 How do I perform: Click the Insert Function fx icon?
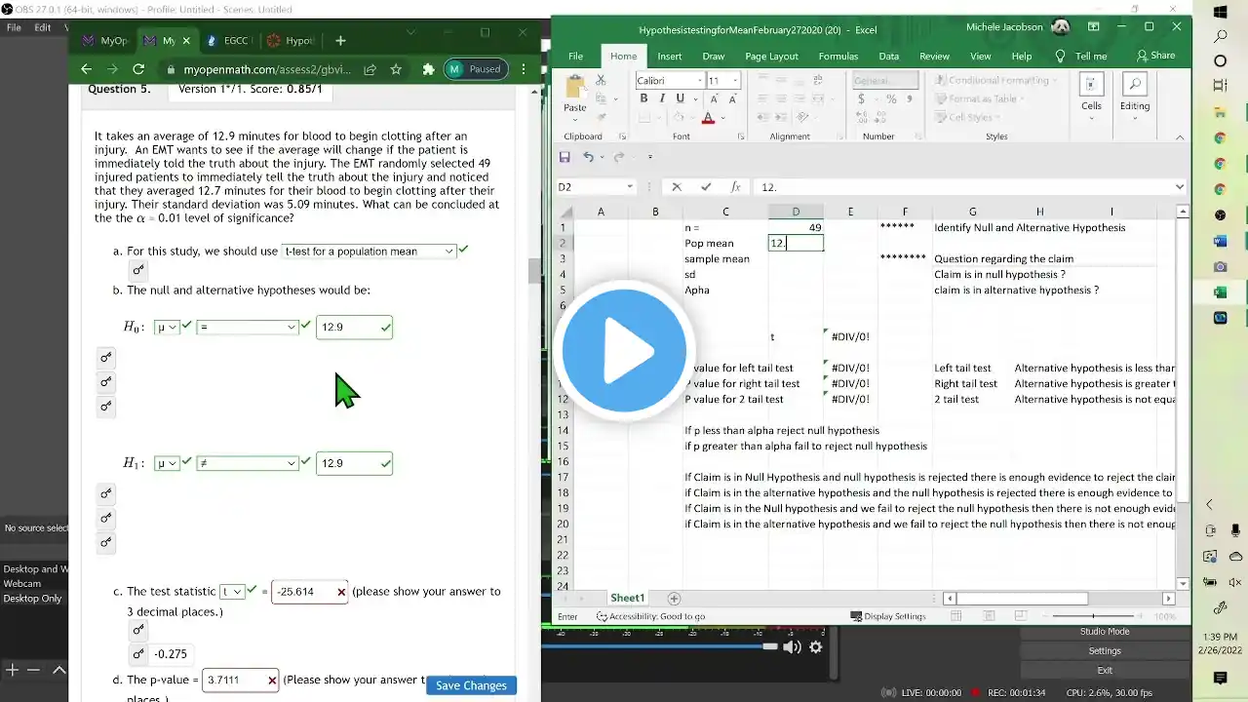(736, 187)
